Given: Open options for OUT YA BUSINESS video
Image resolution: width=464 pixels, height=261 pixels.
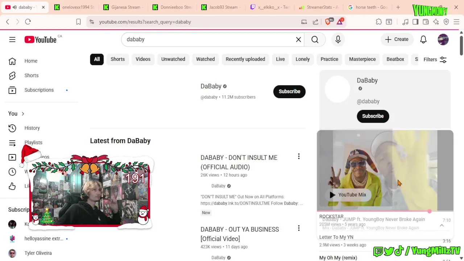Looking at the screenshot, I should [x=299, y=228].
